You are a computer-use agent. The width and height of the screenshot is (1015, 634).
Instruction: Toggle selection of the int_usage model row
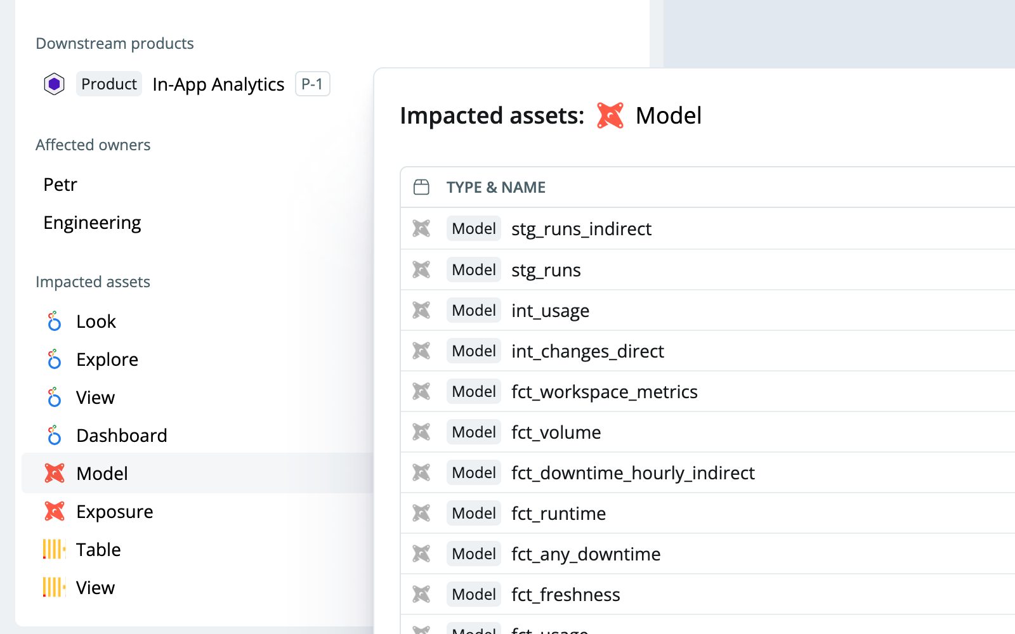click(550, 310)
